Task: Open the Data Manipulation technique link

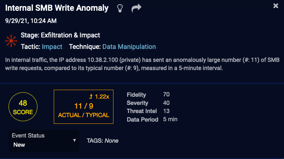Action: 129,47
